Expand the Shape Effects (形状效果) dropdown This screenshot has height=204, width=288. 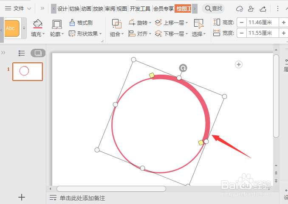(x=85, y=34)
